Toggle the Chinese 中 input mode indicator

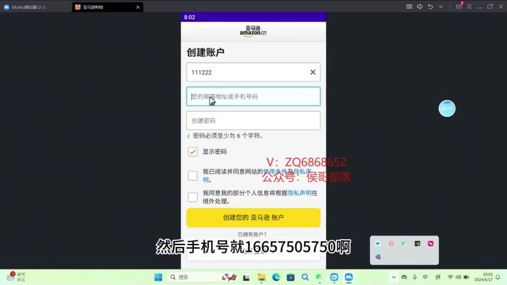(425, 277)
